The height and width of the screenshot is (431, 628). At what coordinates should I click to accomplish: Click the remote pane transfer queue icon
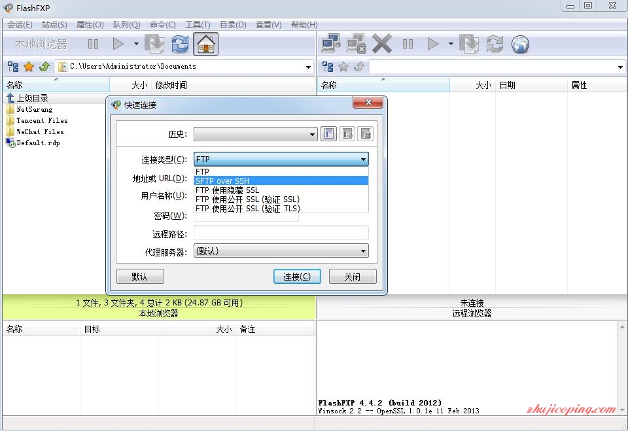tap(470, 44)
